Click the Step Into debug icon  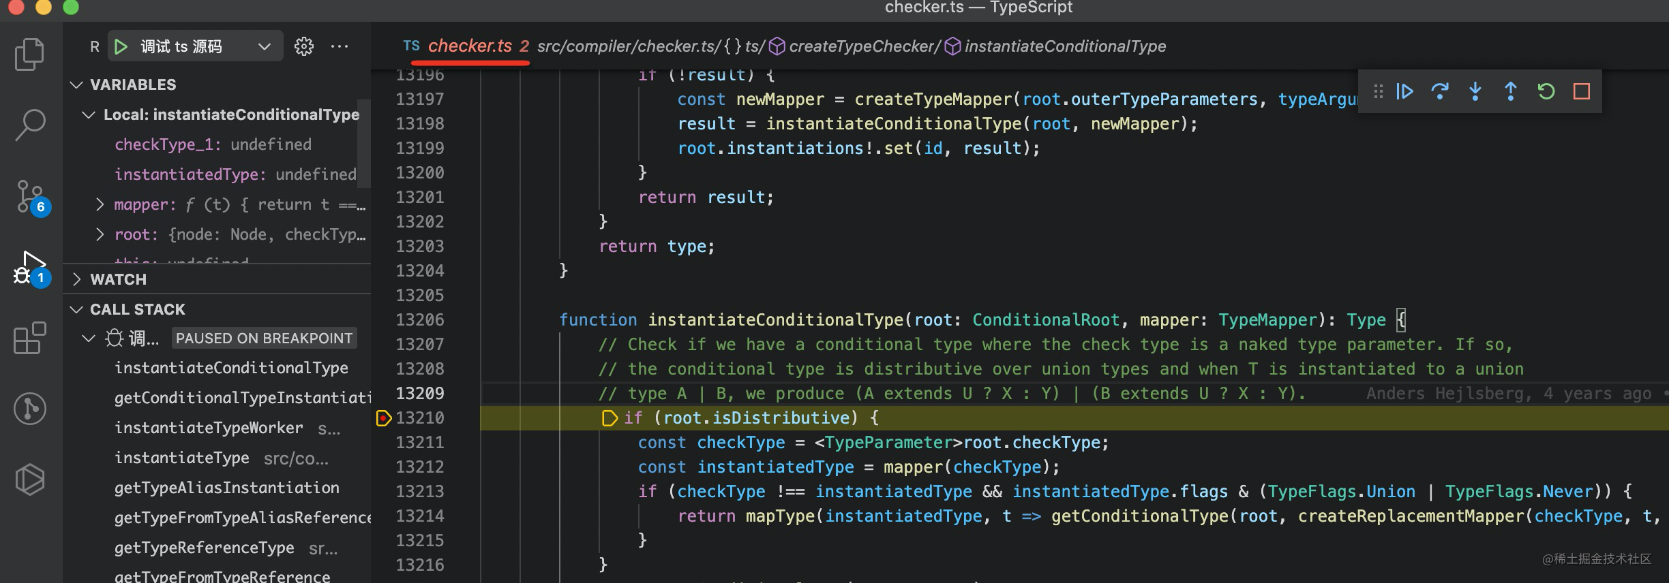(1475, 91)
